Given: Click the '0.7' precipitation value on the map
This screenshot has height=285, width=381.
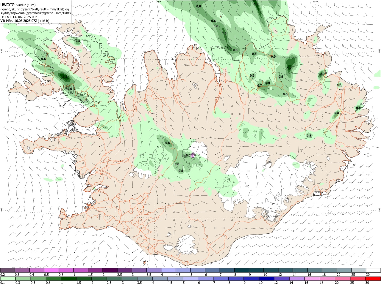Looking at the screenshot, I should (260, 86).
